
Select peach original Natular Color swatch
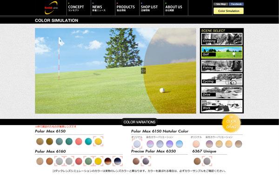(196, 144)
